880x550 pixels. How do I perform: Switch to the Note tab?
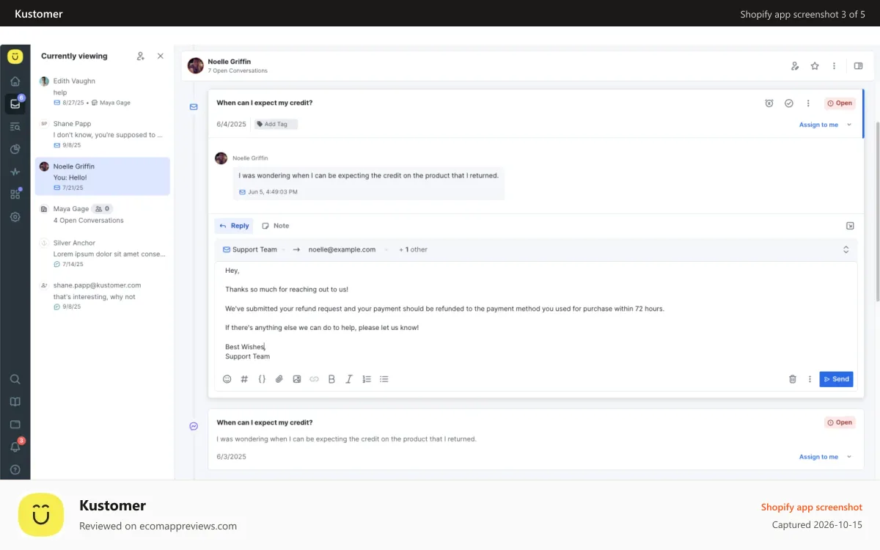(276, 226)
